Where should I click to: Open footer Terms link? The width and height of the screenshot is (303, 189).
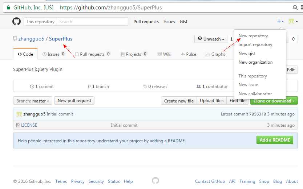pyautogui.click(x=61, y=181)
